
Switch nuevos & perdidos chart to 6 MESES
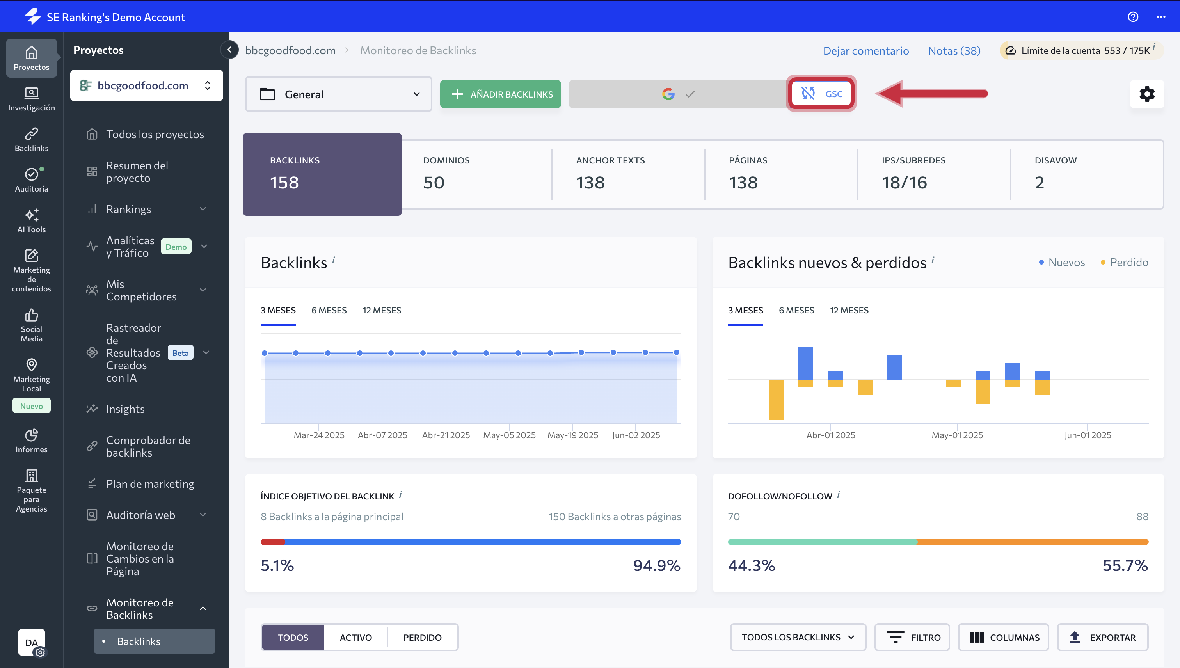click(796, 310)
